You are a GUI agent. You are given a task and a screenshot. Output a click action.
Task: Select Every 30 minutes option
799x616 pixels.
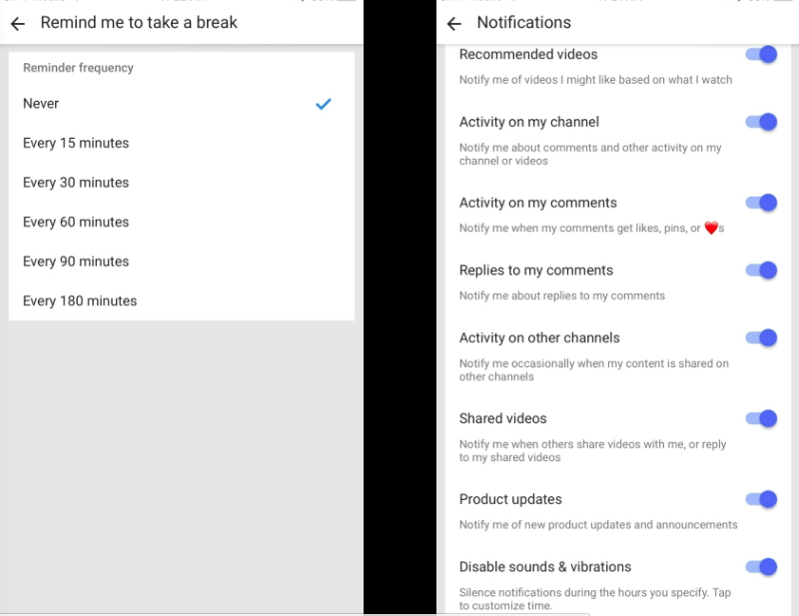76,183
